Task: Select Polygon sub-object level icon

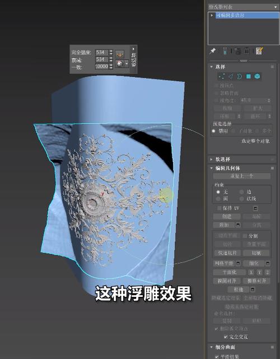Action: pos(249,77)
